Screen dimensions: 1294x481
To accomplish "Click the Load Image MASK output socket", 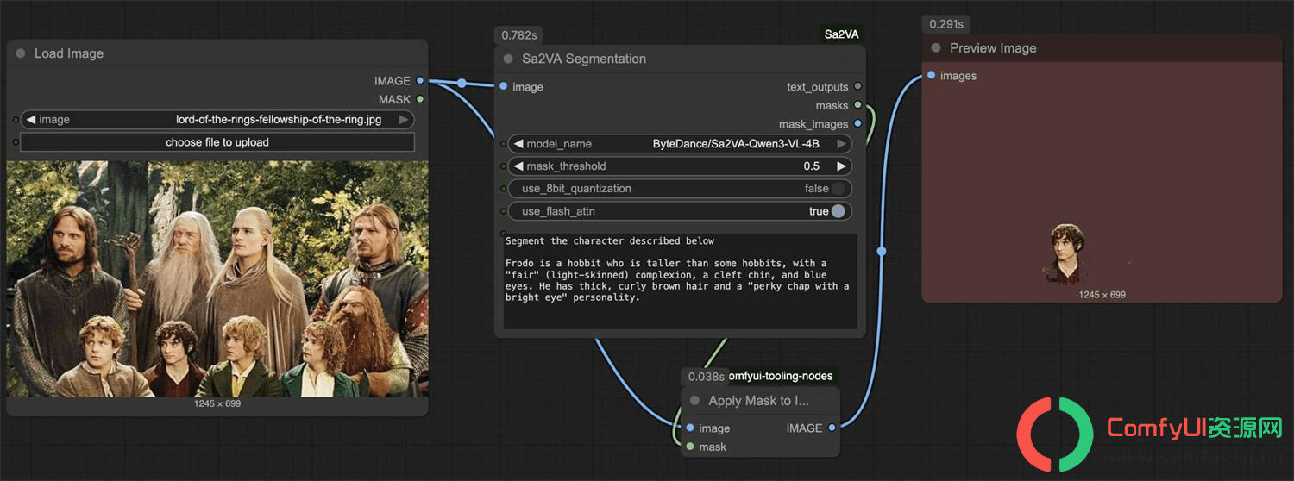I will [x=420, y=99].
